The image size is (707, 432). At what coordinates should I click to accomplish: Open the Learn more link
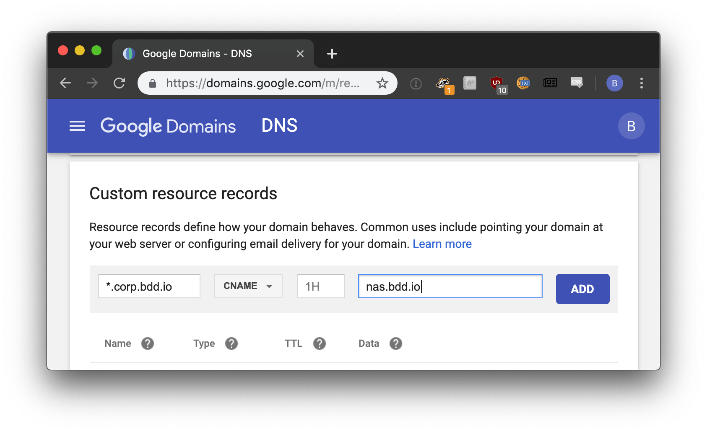click(442, 244)
